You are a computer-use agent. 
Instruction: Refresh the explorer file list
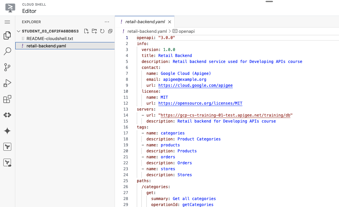pyautogui.click(x=102, y=31)
